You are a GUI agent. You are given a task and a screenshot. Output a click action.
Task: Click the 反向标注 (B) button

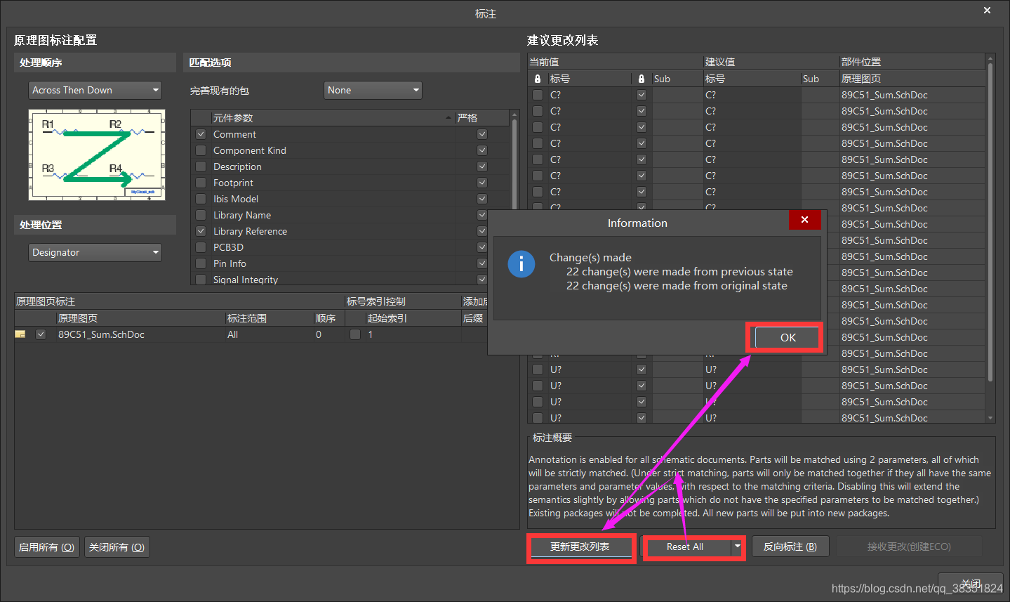[790, 547]
